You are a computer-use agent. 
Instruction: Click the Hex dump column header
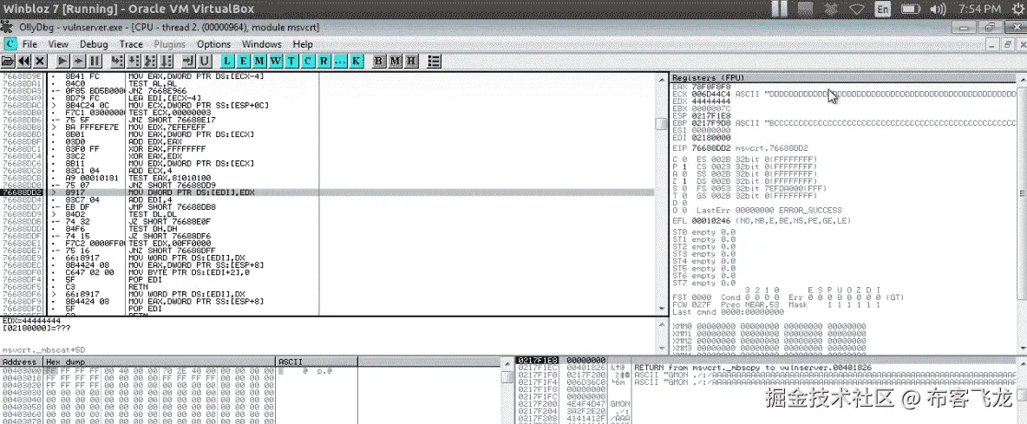tap(160, 362)
